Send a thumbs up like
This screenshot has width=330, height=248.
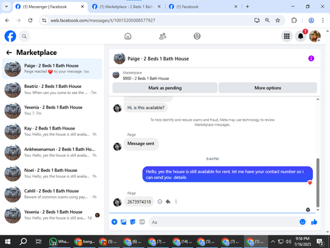coord(314,222)
